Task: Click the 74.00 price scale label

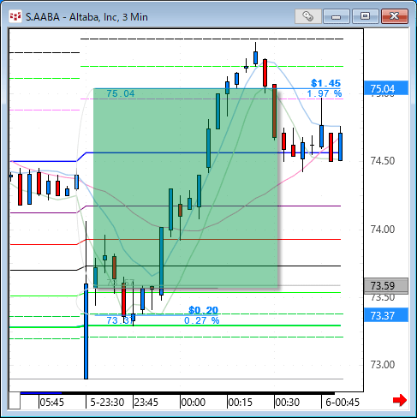Action: coord(383,229)
